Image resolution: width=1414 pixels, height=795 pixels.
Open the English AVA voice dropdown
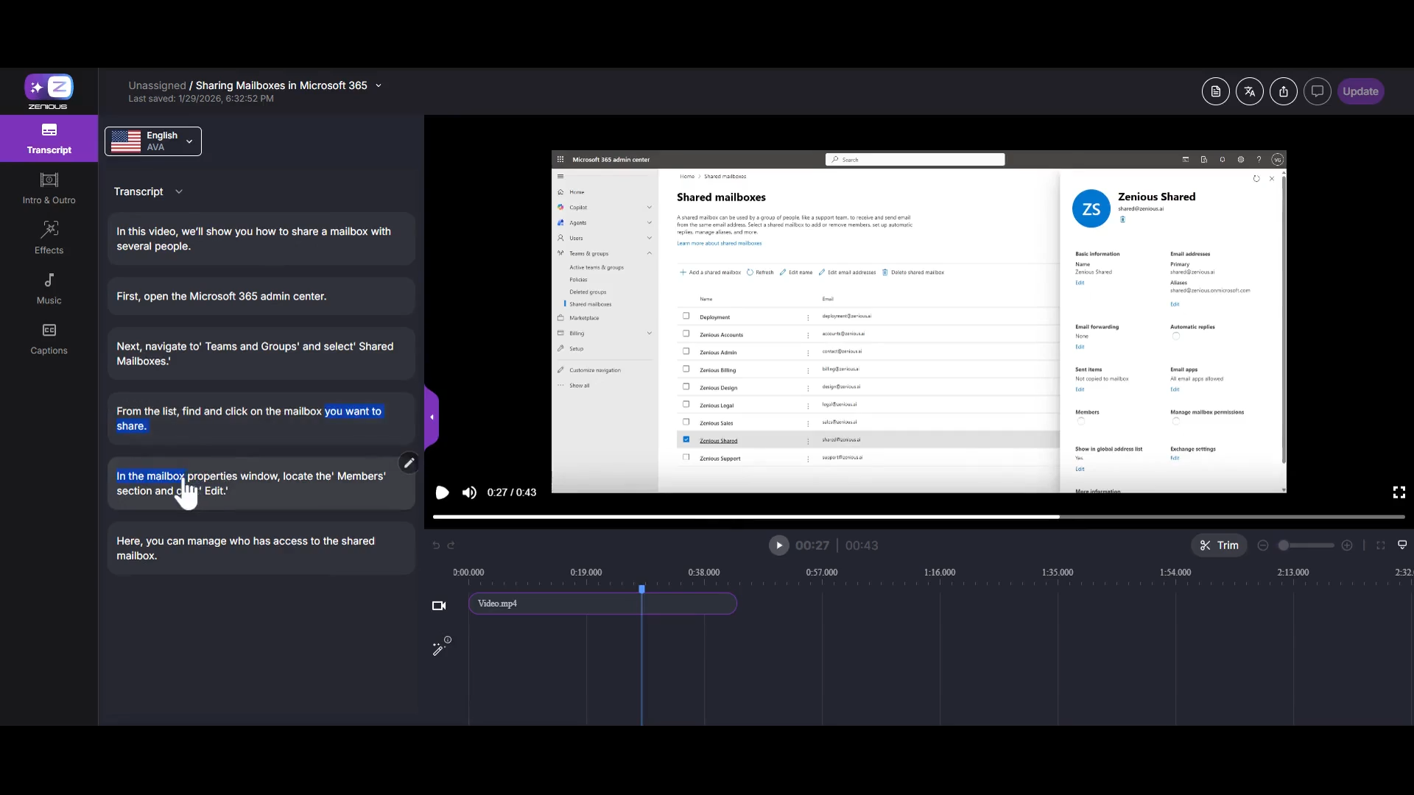[153, 141]
